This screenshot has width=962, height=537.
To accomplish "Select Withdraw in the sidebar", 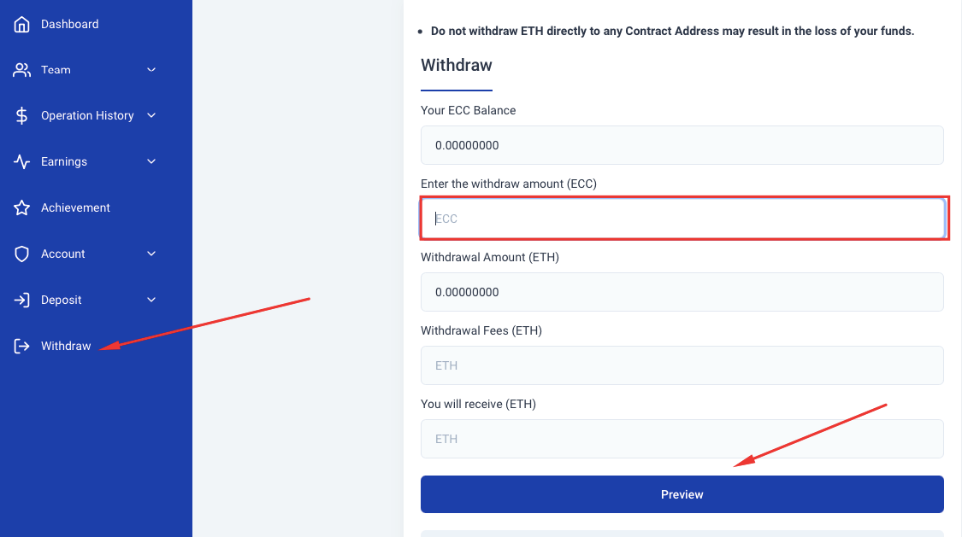I will point(66,346).
